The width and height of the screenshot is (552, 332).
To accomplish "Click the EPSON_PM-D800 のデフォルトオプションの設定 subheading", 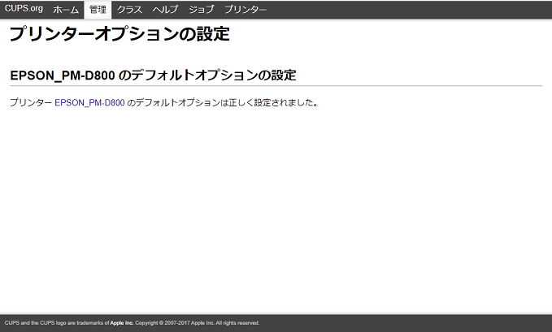I will [153, 75].
